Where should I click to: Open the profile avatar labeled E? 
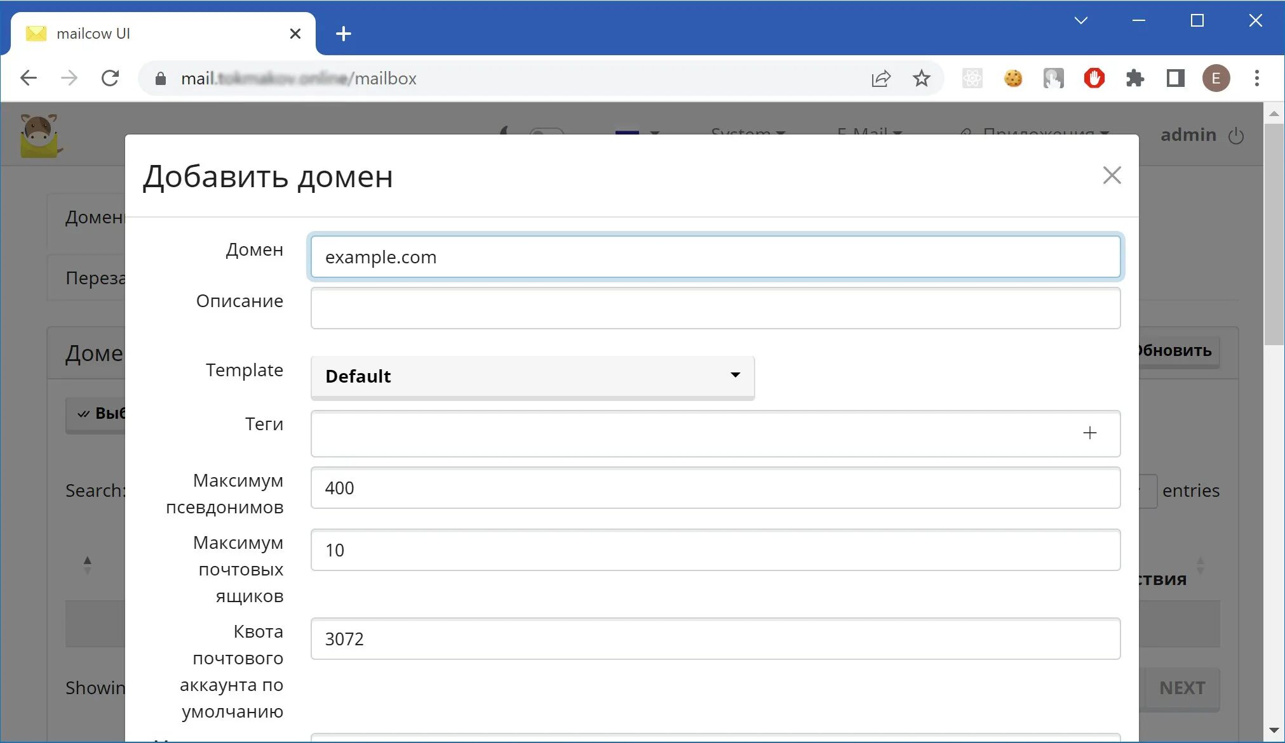(x=1216, y=79)
